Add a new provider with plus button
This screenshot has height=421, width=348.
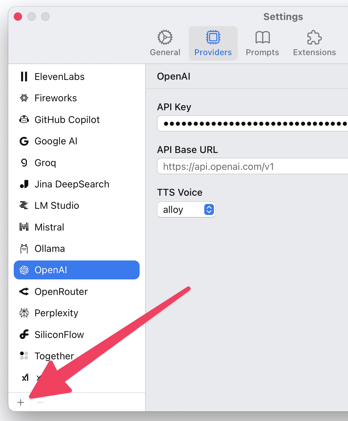pos(21,402)
